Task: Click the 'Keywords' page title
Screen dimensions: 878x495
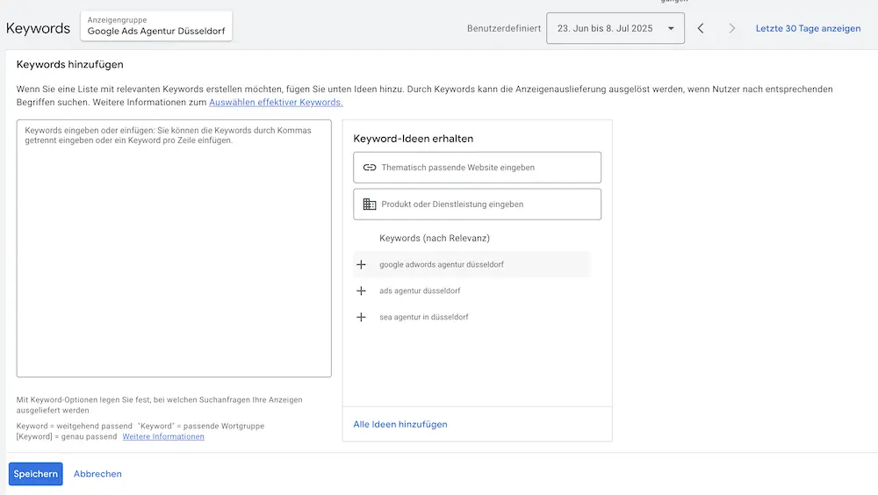Action: point(38,28)
